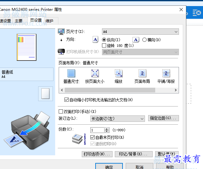Click the 普通纸 A4 media info box
203x169 pixels.
click(x=27, y=74)
